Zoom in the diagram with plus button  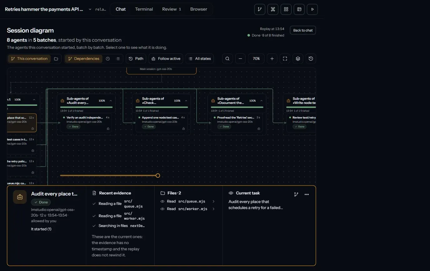click(272, 59)
